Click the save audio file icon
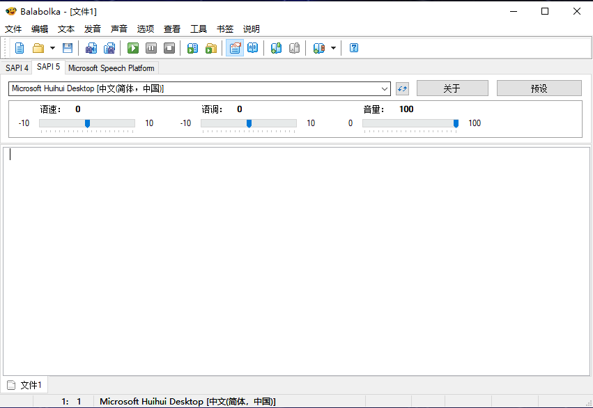The height and width of the screenshot is (408, 593). (91, 48)
